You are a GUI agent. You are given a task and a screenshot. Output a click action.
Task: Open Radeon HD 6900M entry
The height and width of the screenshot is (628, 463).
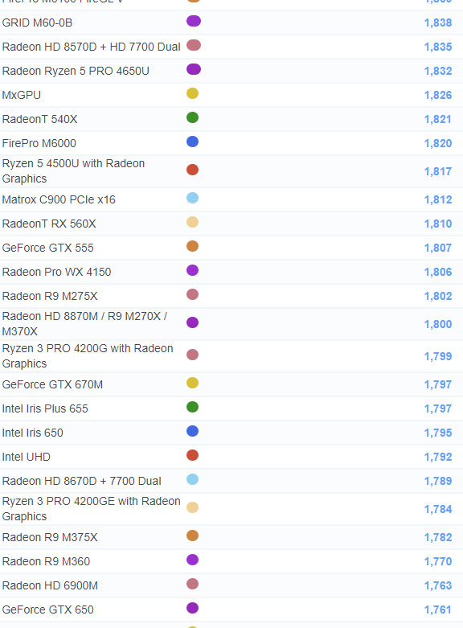(50, 585)
